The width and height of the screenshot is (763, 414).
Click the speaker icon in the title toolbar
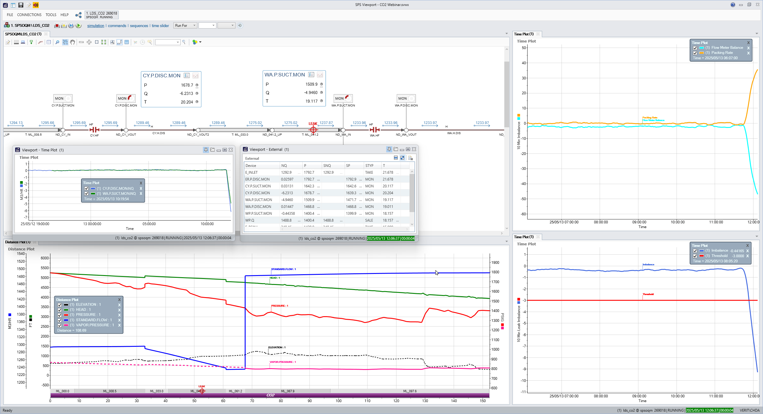(x=35, y=5)
